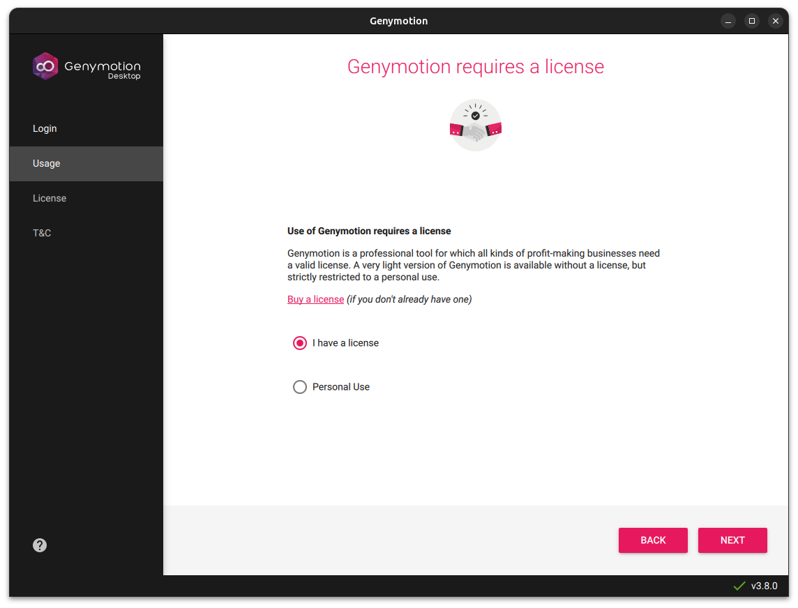Go to the Usage section
This screenshot has height=608, width=798.
click(x=46, y=163)
